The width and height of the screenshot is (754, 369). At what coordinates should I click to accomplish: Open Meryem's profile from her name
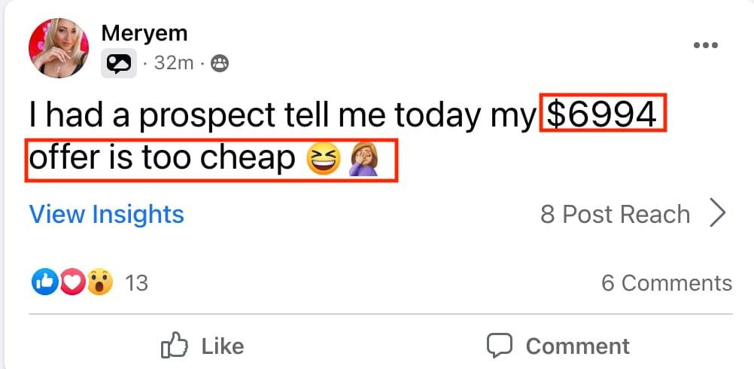(x=144, y=33)
